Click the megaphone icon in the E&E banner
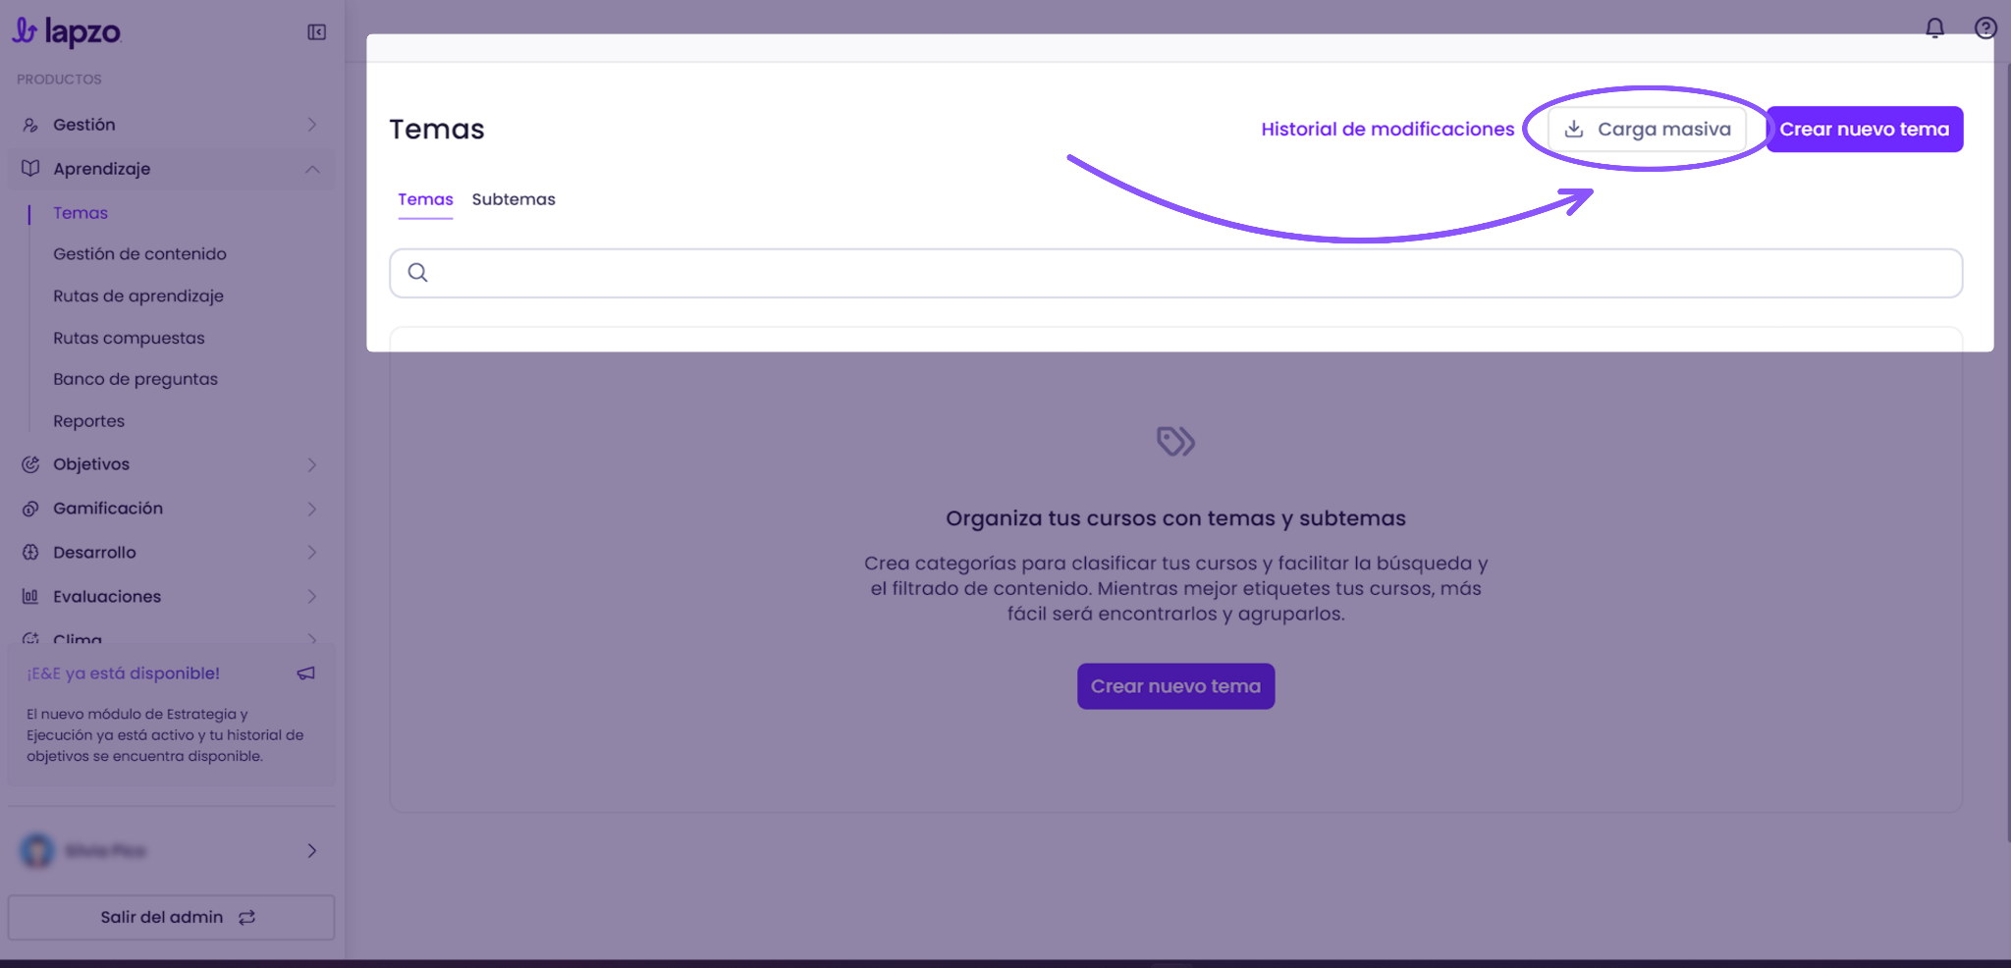 (306, 673)
